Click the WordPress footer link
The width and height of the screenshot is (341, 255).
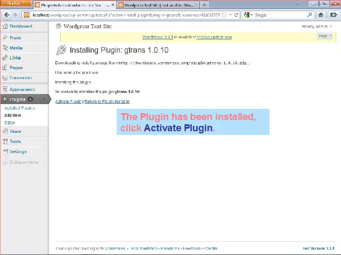click(115, 248)
